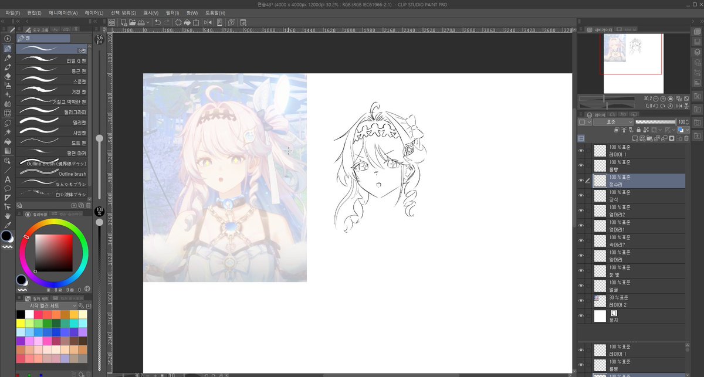Open the 시작 컬러 세트 dropdown

tap(46, 306)
